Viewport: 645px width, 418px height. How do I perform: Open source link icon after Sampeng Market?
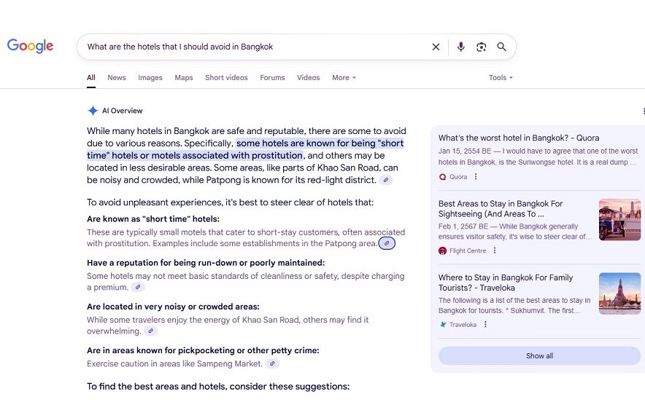coord(271,363)
